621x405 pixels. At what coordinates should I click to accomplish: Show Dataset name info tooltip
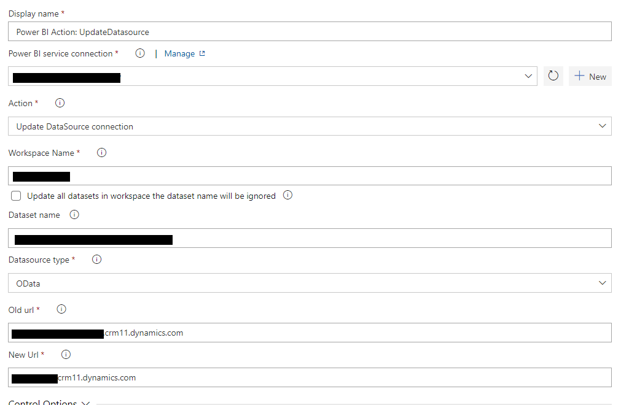74,214
